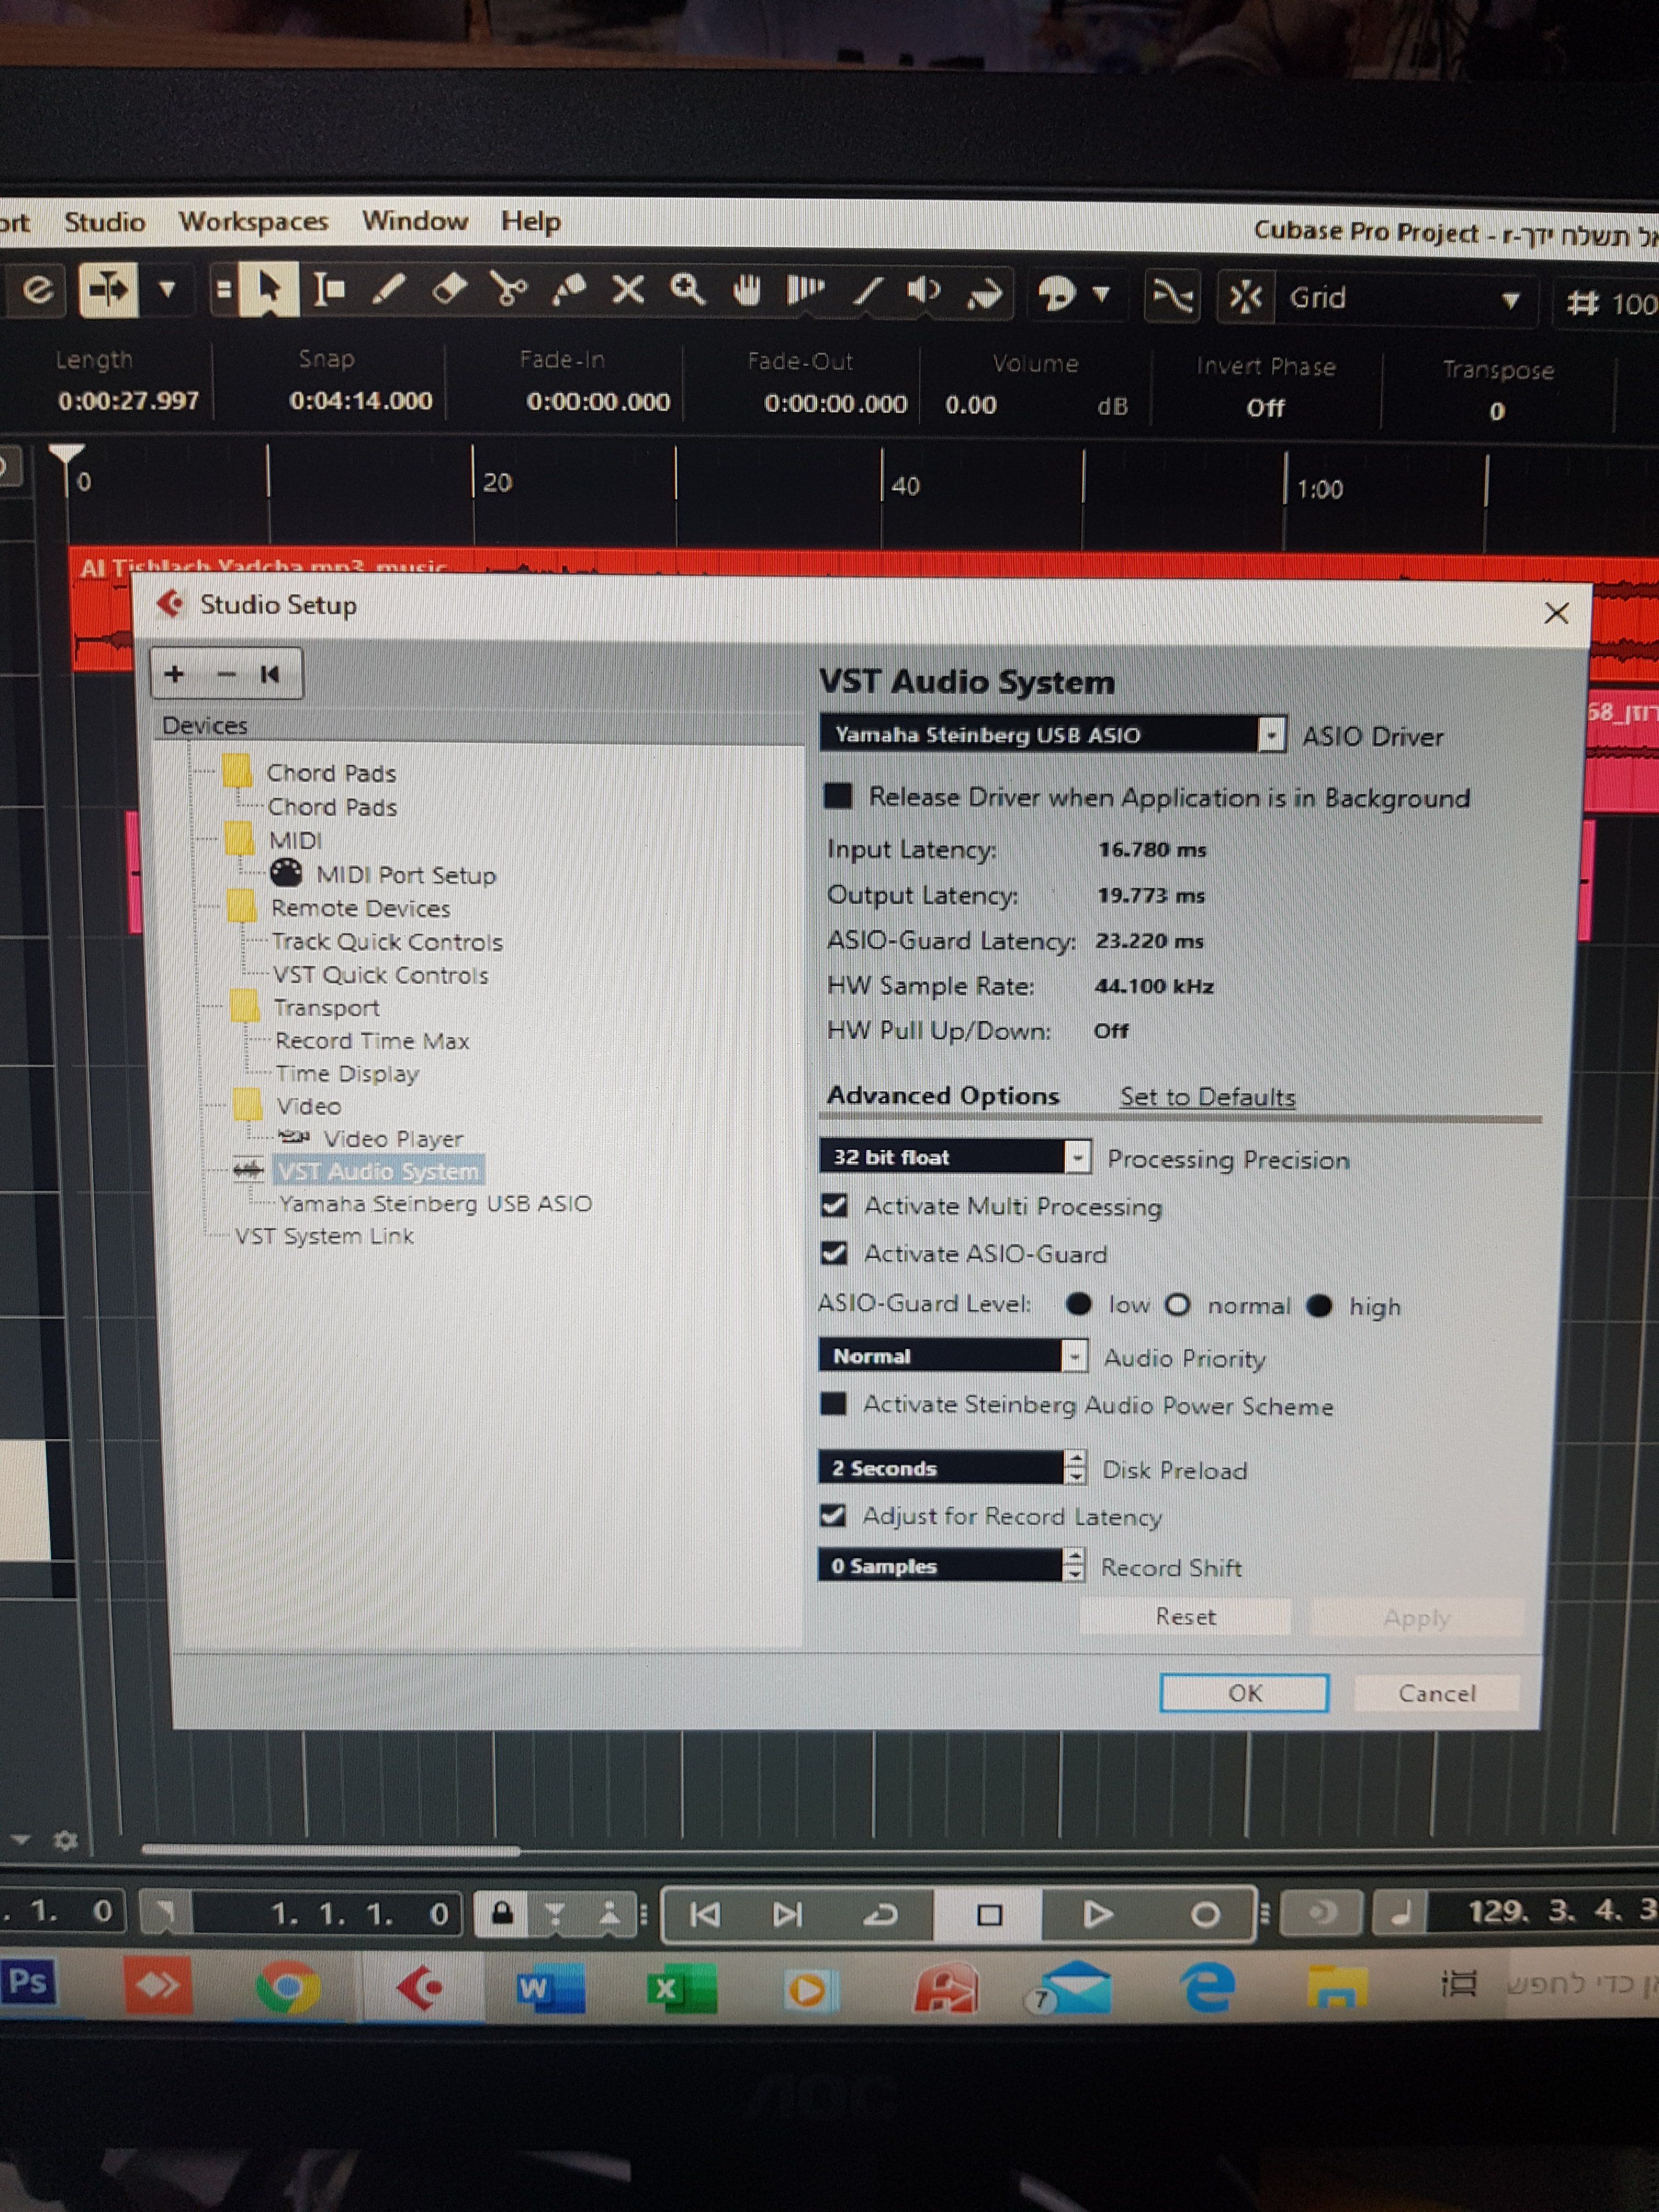
Task: Select the Mute X tool
Action: [x=628, y=290]
